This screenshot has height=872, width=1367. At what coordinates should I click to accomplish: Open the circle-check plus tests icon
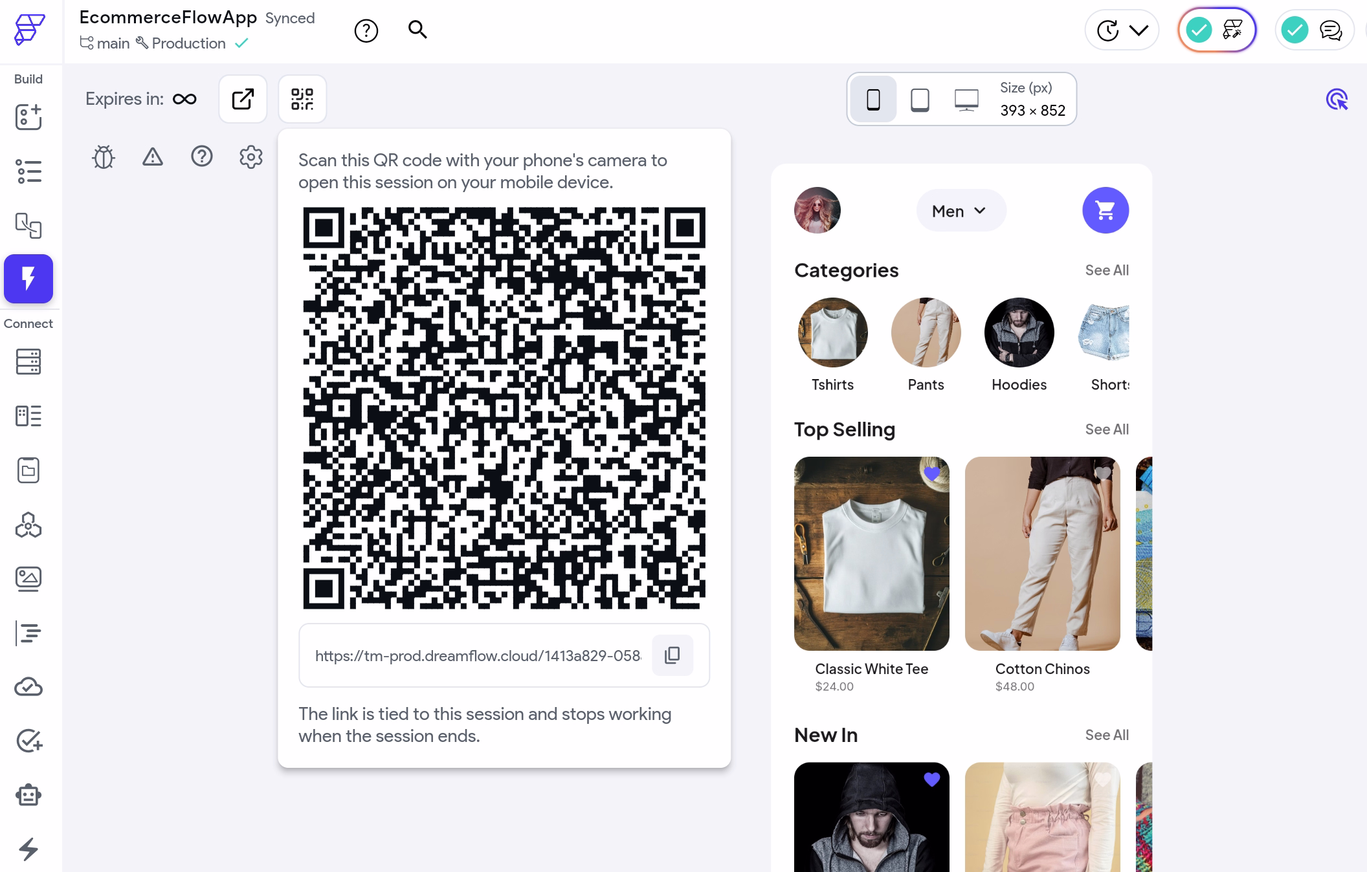point(28,741)
